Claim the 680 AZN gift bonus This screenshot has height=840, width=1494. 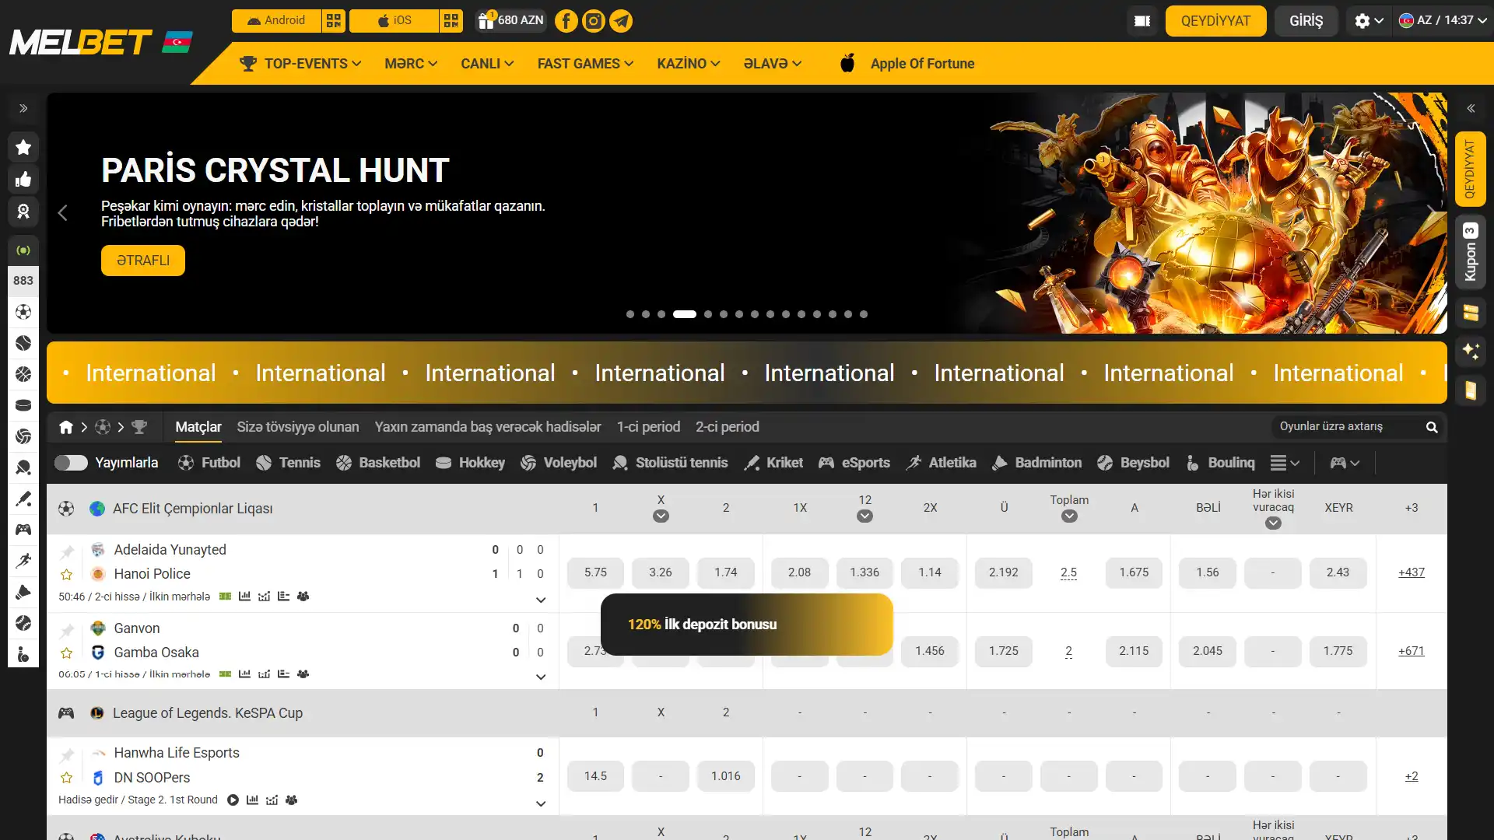[510, 21]
